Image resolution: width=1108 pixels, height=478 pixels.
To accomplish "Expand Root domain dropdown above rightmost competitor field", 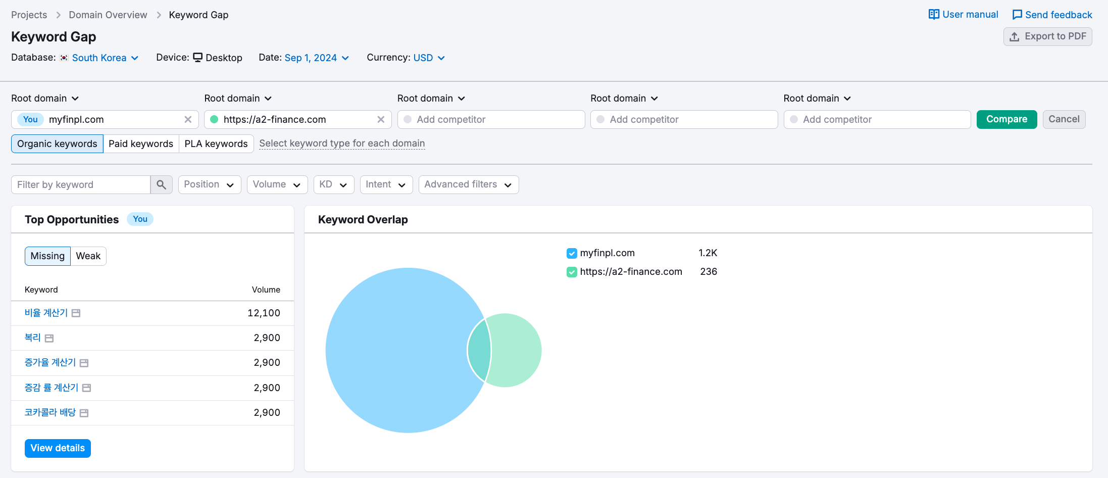I will coord(817,99).
